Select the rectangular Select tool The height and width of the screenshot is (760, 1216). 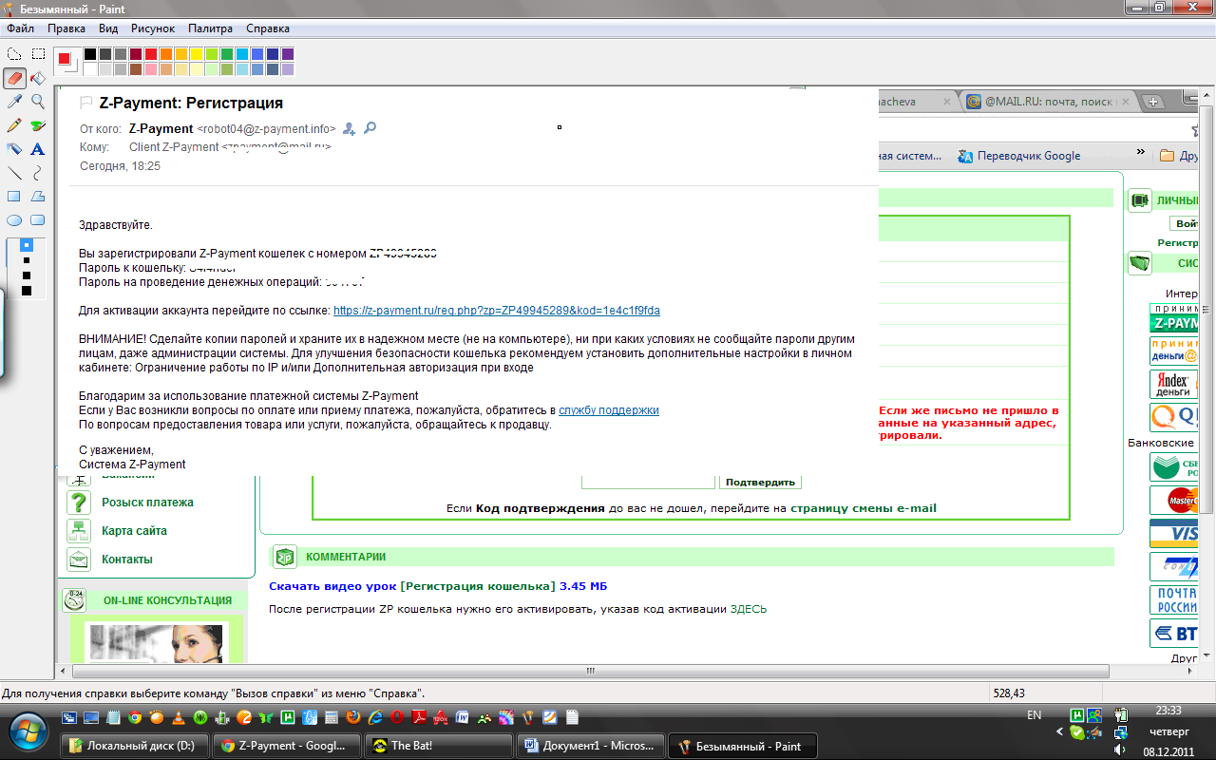point(38,54)
